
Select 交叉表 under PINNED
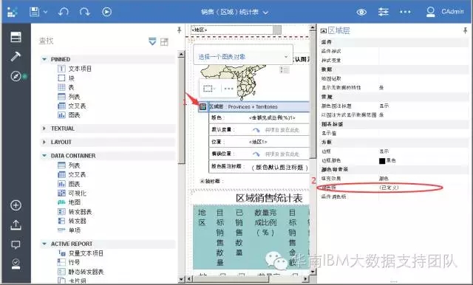pyautogui.click(x=72, y=106)
